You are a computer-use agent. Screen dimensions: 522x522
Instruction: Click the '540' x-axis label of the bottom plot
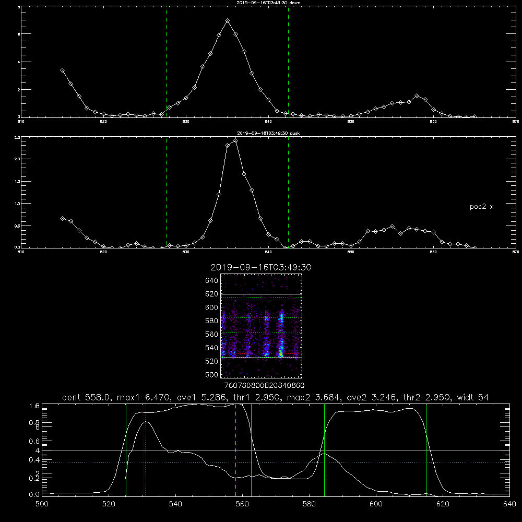point(175,504)
